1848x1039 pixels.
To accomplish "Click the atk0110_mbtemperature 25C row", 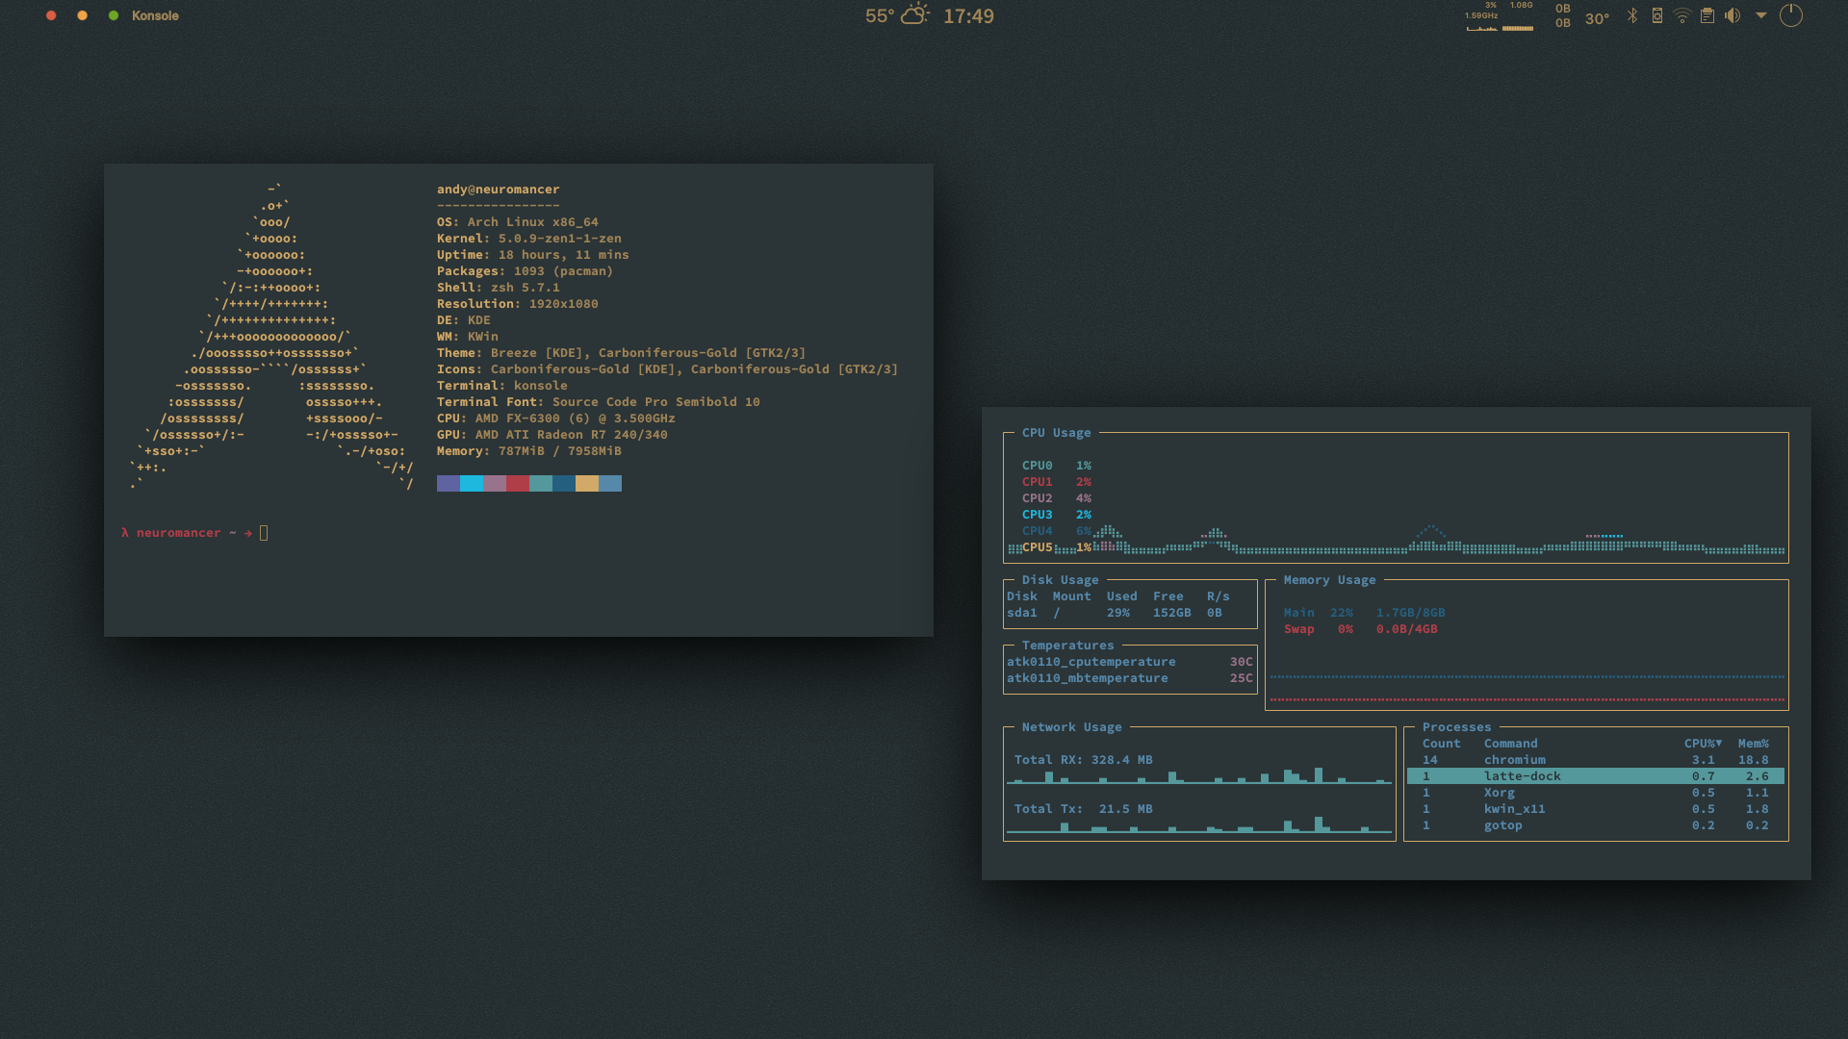I will [x=1130, y=678].
